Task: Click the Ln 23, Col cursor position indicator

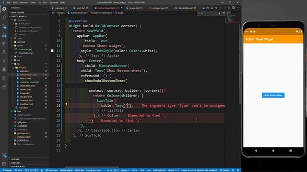Action: point(112,170)
